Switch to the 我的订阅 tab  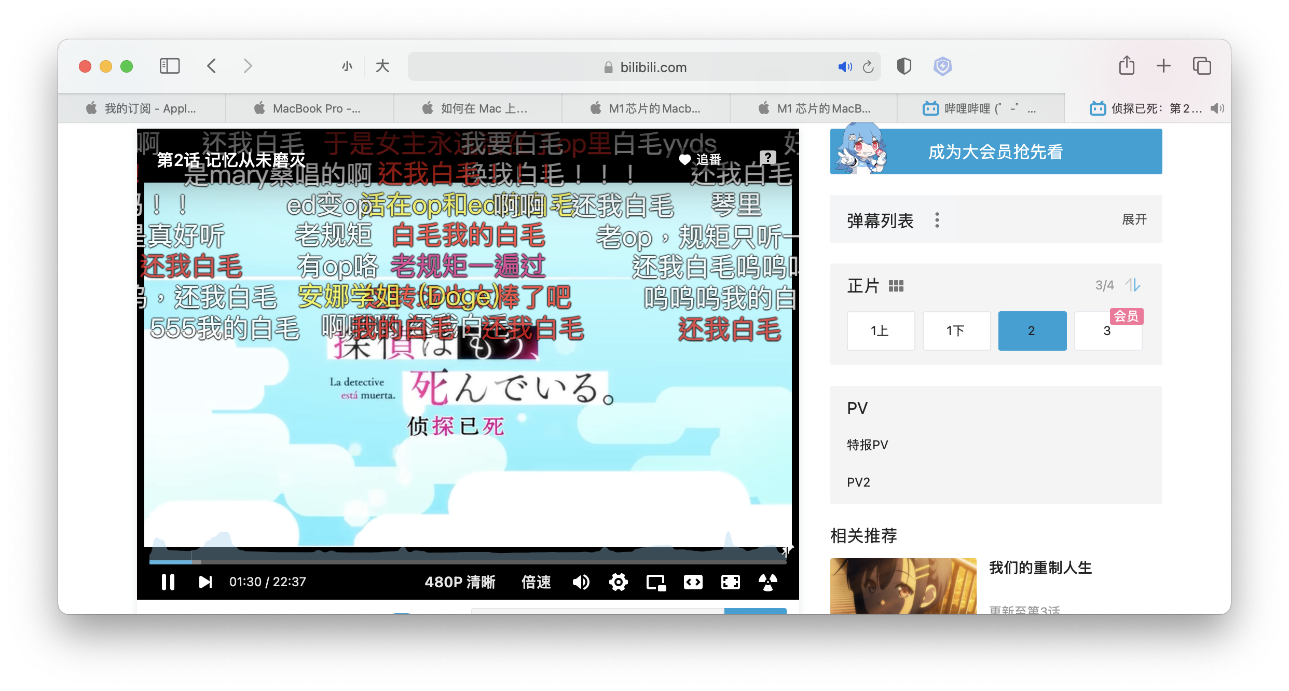142,108
